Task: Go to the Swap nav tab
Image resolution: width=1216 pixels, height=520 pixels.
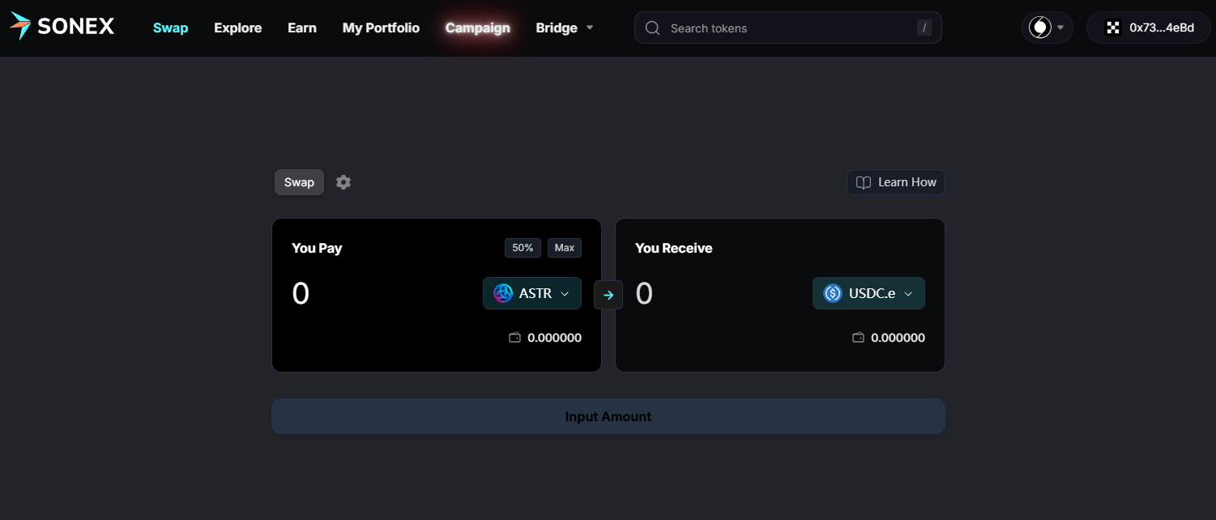Action: coord(170,28)
